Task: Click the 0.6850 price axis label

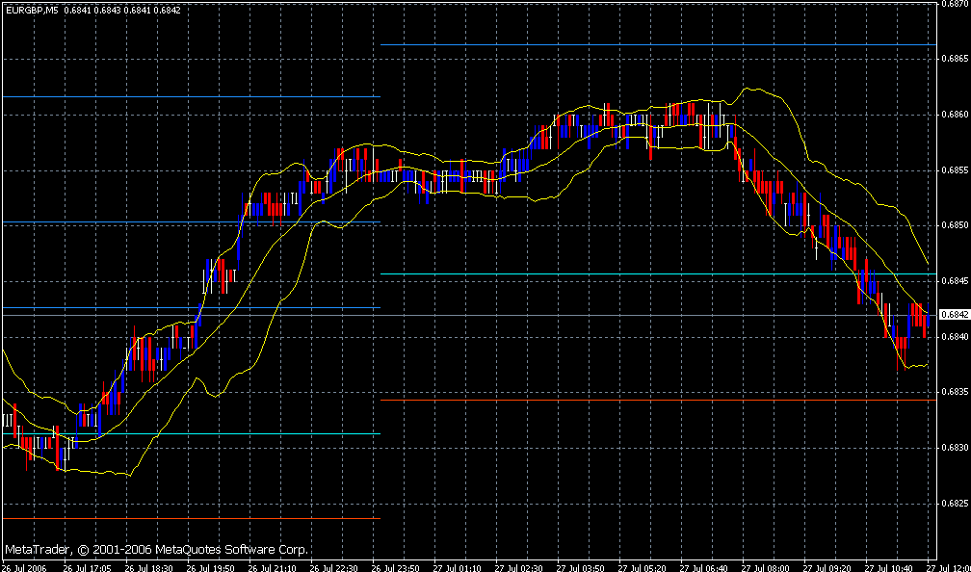Action: (955, 225)
